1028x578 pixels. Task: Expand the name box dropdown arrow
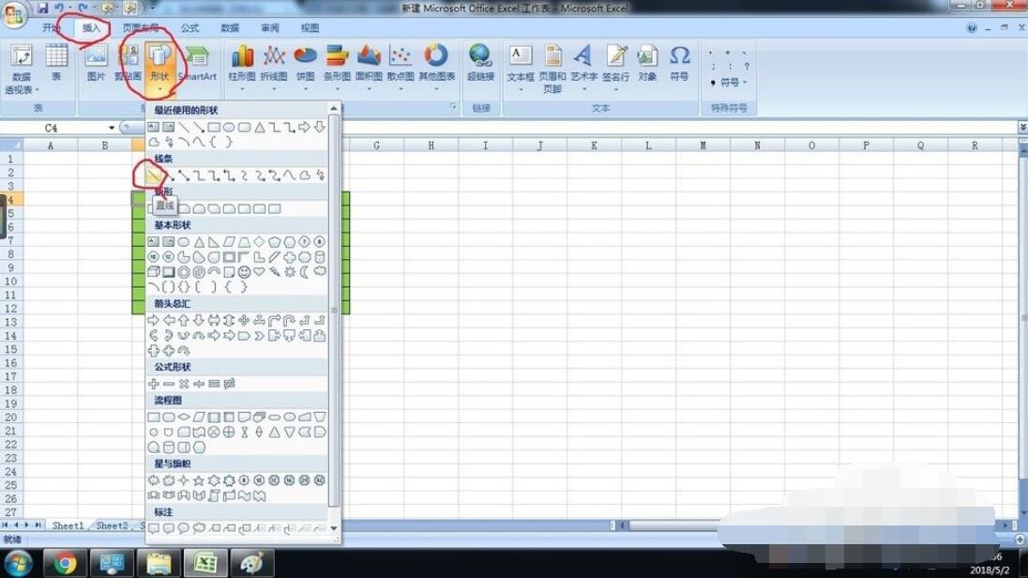tap(113, 128)
